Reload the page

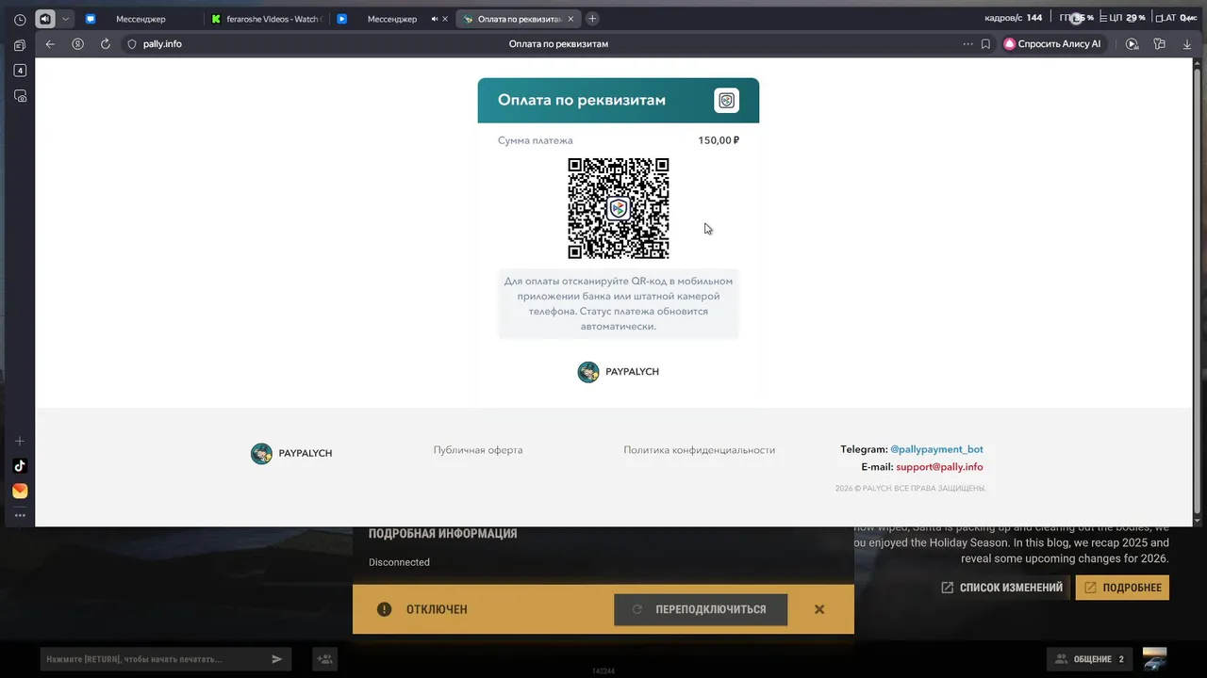point(105,44)
